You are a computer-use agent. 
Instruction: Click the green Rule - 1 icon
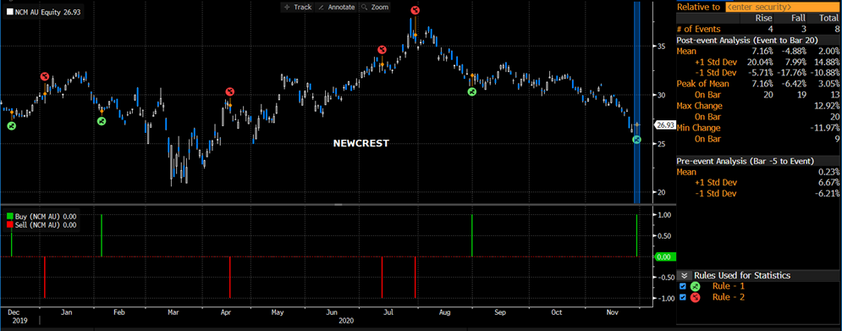[x=696, y=286]
